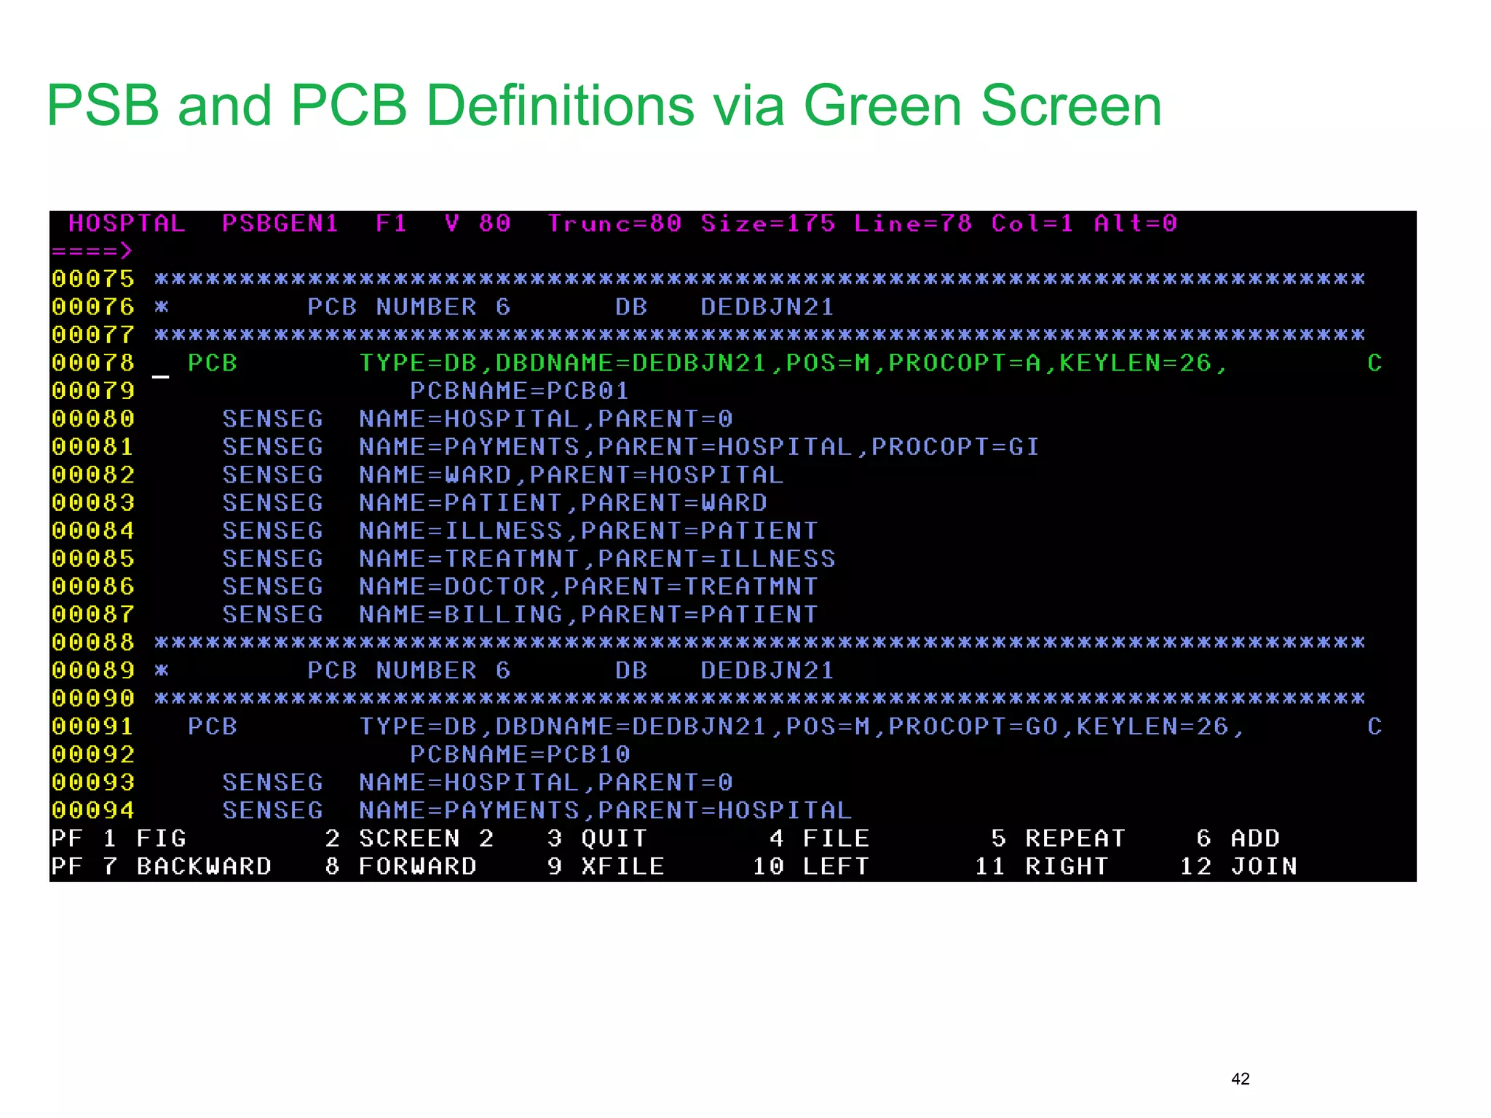Click line number 00084 prefix
This screenshot has height=1118, width=1491.
pyautogui.click(x=93, y=531)
